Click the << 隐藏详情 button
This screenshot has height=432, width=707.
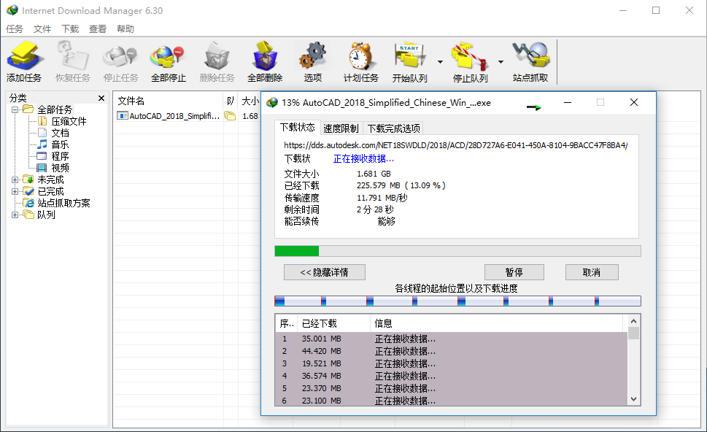click(325, 272)
